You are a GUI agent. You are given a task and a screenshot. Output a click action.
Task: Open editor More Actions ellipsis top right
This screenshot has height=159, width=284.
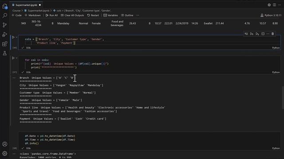280,5
